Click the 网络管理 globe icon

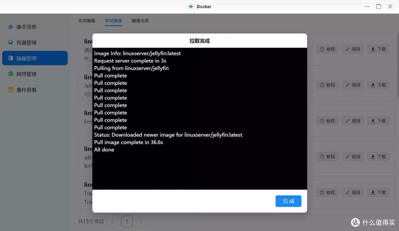(x=10, y=74)
